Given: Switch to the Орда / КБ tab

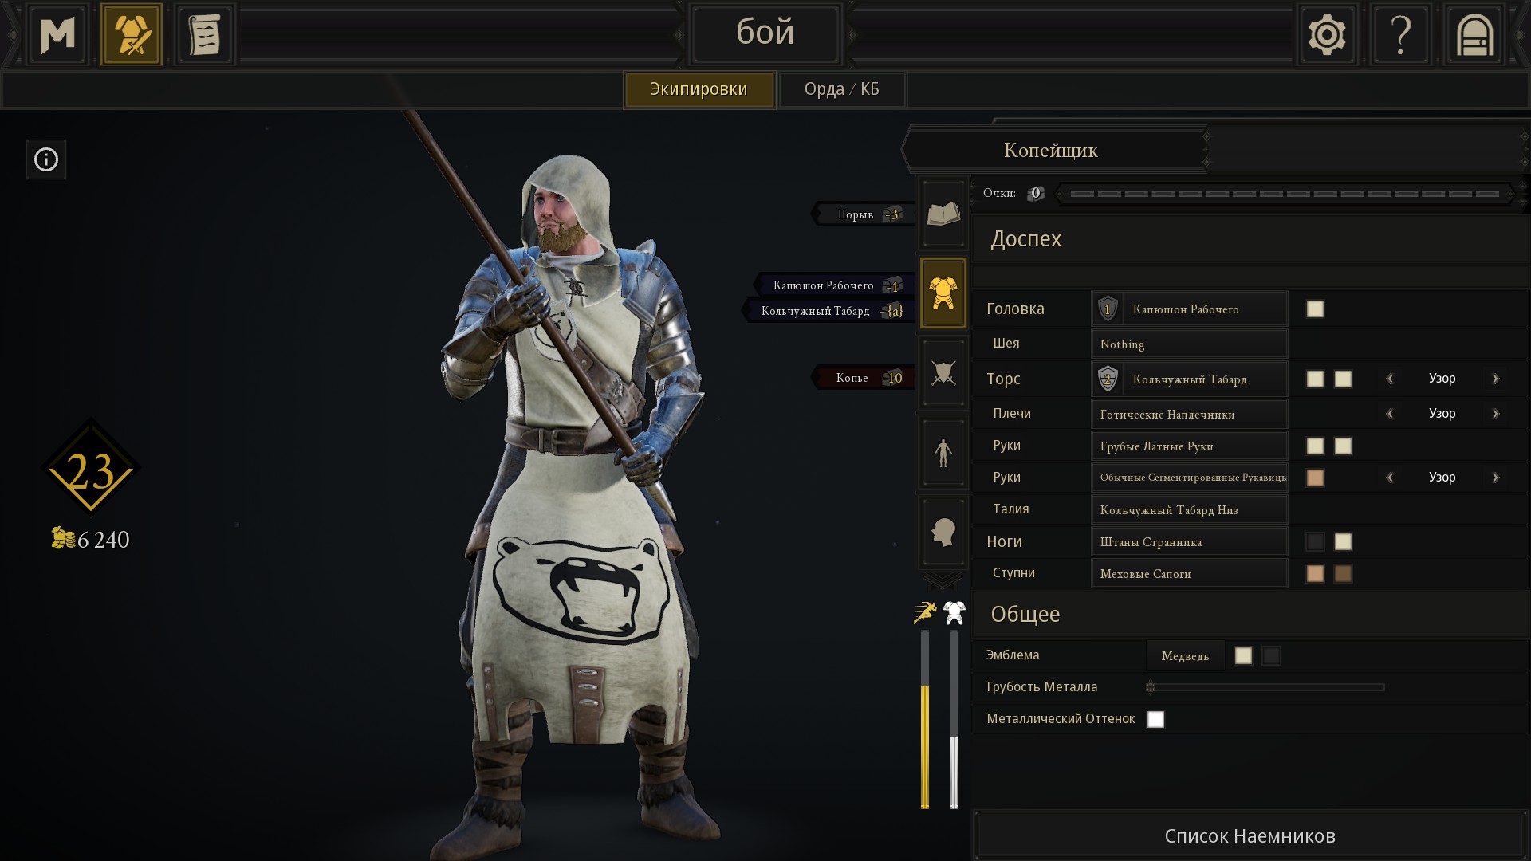Looking at the screenshot, I should coord(842,89).
